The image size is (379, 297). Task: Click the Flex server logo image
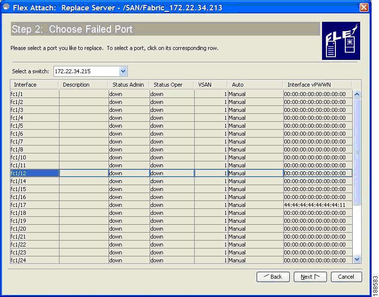point(341,41)
